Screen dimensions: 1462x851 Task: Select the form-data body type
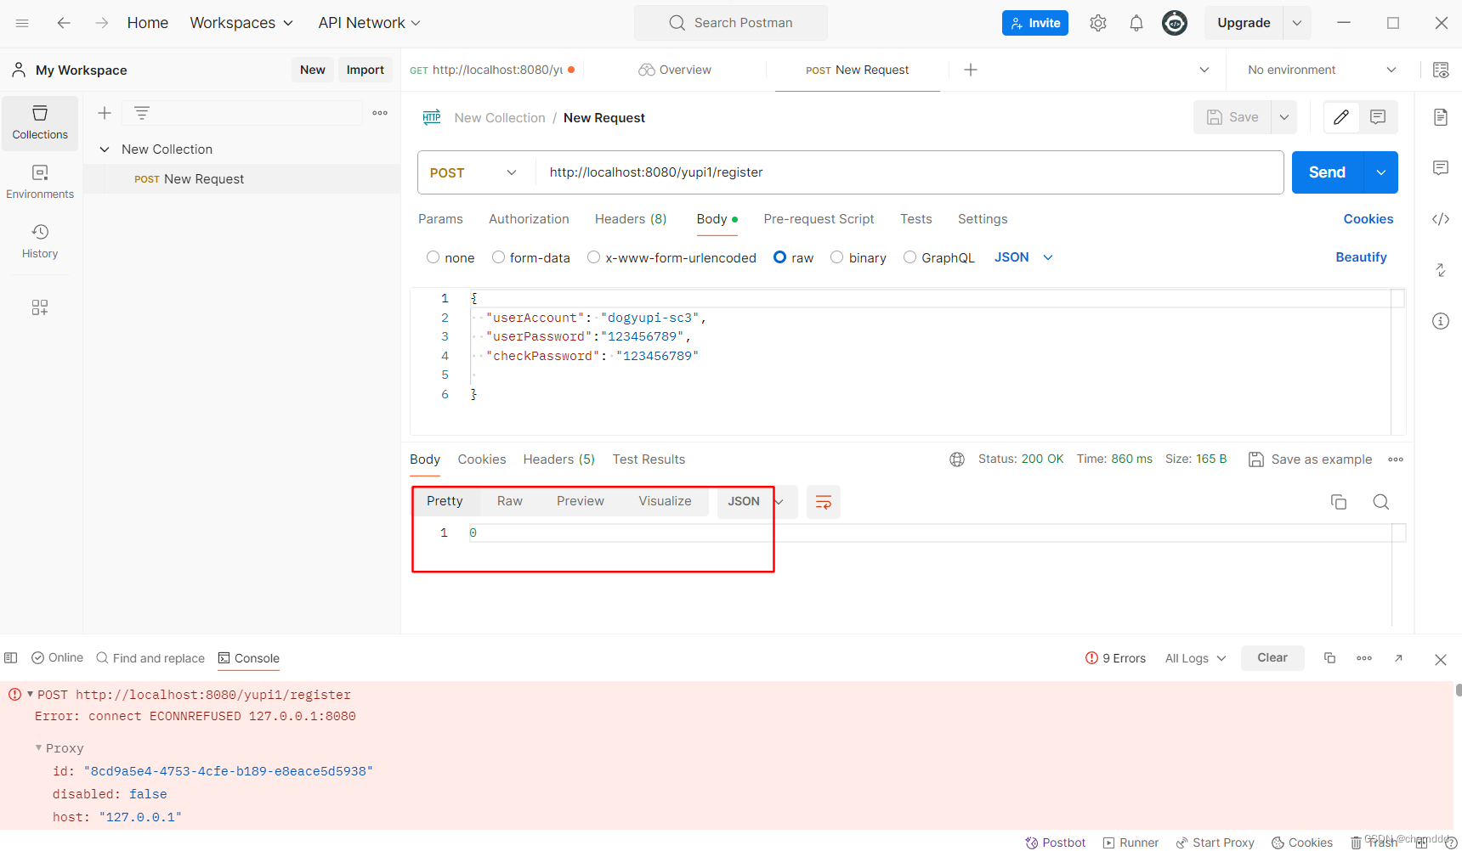pos(499,257)
